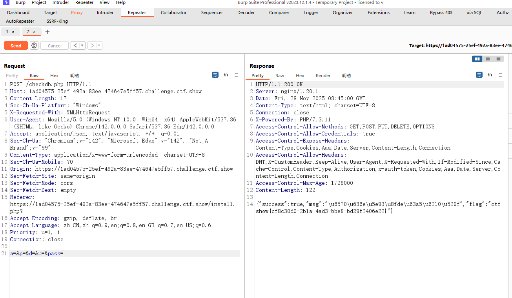Open Repeater send settings gear
The image size is (512, 298).
(x=34, y=45)
